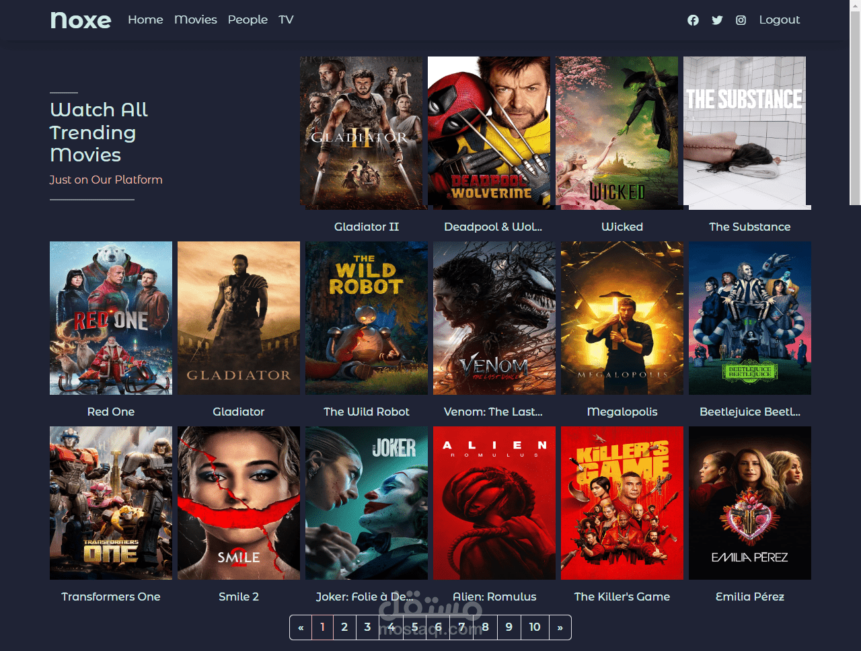Open the Emilia Pérez poster
The image size is (861, 651).
750,503
